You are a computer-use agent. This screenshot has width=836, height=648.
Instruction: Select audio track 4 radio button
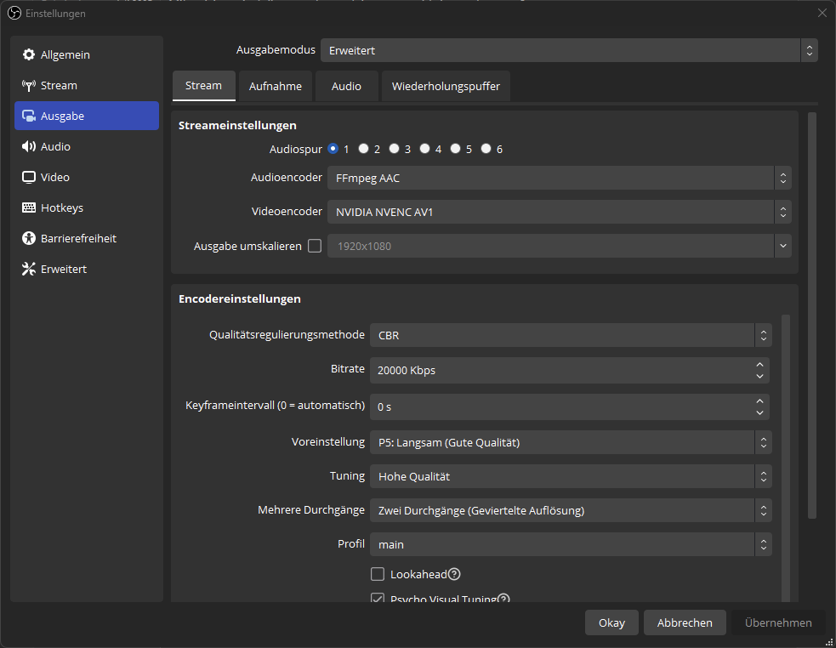pos(425,149)
